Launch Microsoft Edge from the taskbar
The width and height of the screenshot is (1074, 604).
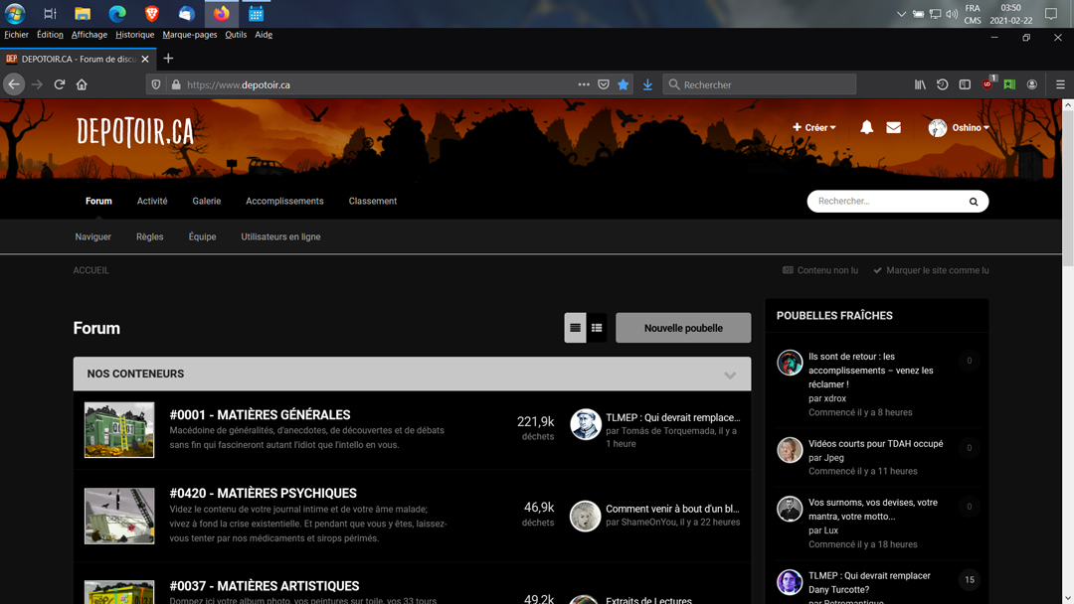coord(117,13)
